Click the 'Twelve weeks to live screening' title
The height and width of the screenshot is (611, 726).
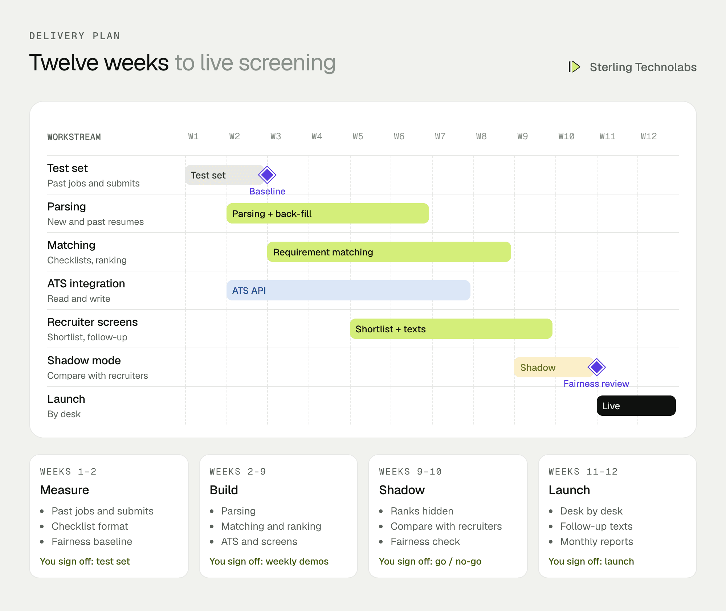pos(182,62)
